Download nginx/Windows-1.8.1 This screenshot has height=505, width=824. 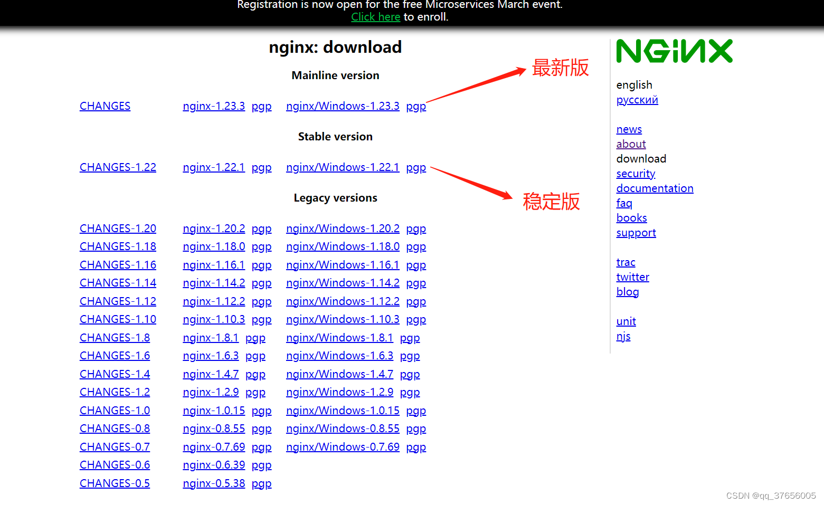click(339, 338)
